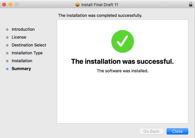
Task: Select the Installation Type step
Action: pos(27,53)
